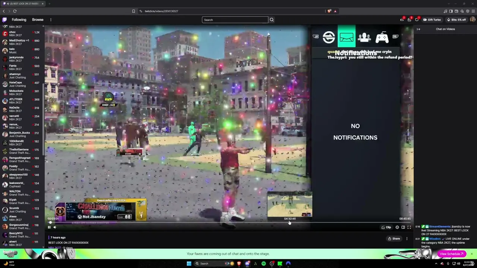Open the Twitch notifications inbox icon

coord(409,20)
